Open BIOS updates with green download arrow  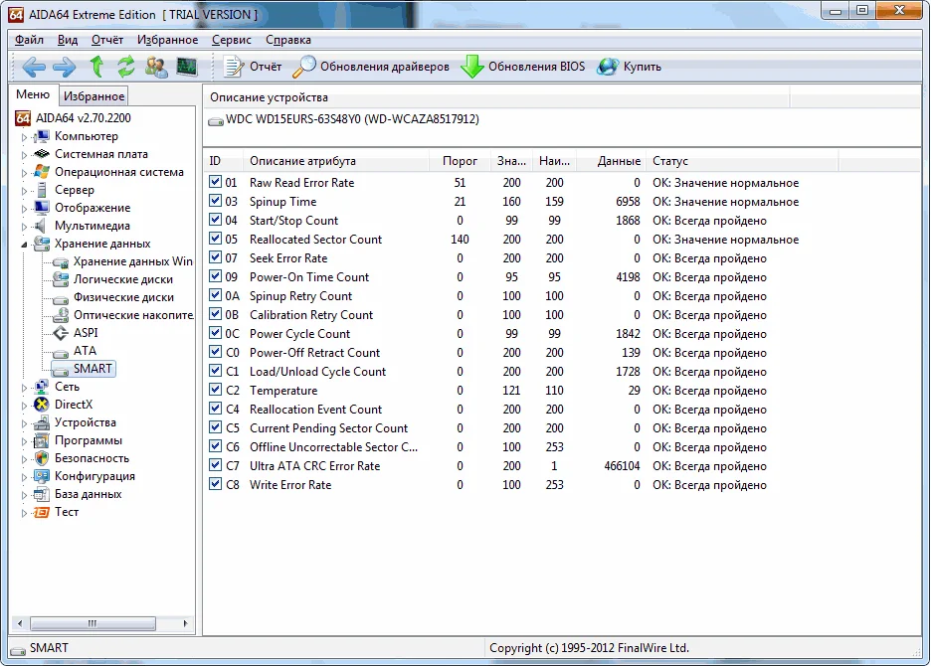pos(471,67)
